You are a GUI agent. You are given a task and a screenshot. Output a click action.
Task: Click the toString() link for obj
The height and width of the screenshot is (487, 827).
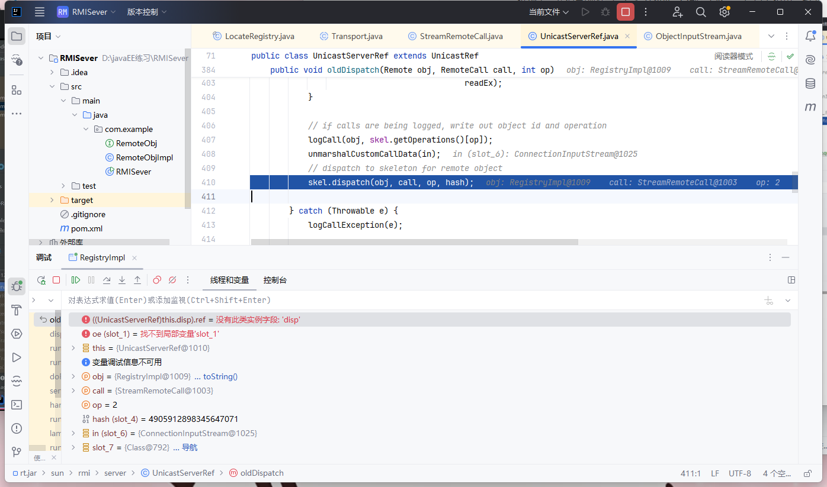tap(220, 376)
